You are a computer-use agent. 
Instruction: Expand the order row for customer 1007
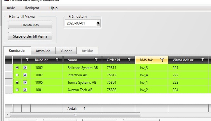17,75
